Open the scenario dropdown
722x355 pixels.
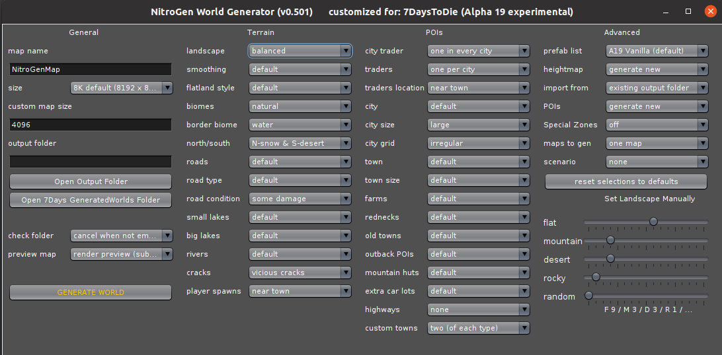point(657,162)
